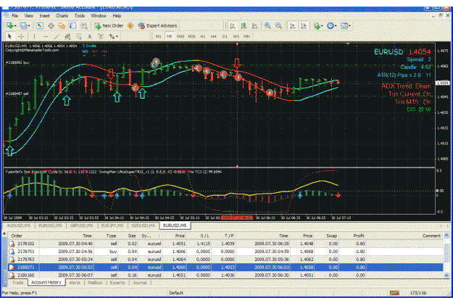The width and height of the screenshot is (453, 298).
Task: Switch to the GBPUSD,M5 chart tab
Action: point(81,225)
